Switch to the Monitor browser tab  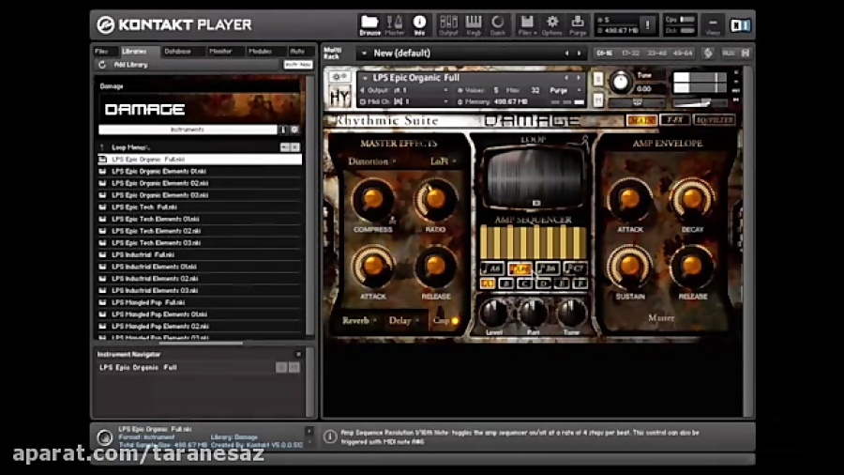220,52
